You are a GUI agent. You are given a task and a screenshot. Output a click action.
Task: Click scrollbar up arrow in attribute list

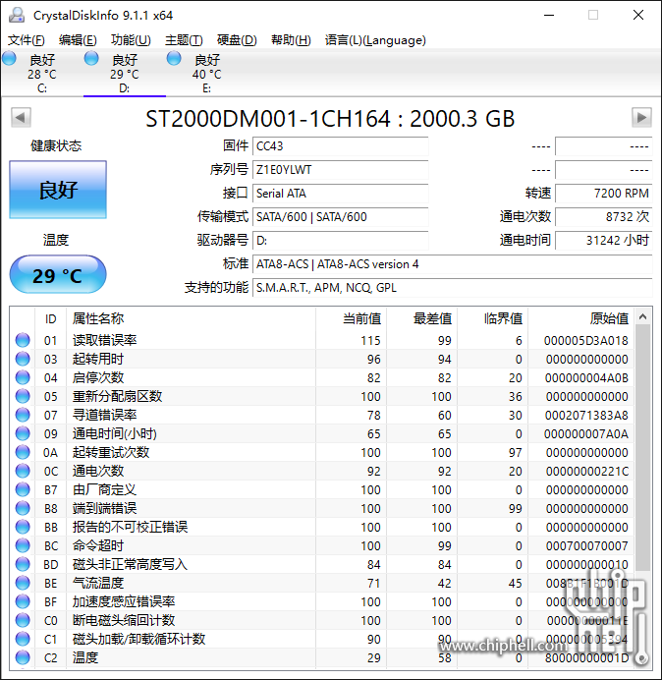click(x=643, y=317)
